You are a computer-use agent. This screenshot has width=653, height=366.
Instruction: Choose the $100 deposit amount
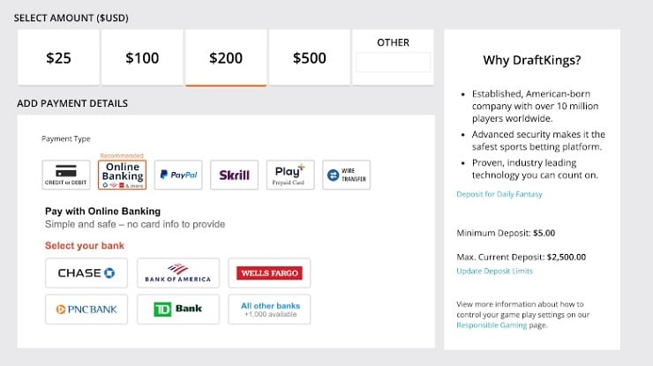pos(142,58)
